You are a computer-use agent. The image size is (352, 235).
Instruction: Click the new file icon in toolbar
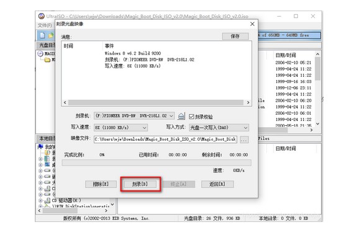pos(42,35)
